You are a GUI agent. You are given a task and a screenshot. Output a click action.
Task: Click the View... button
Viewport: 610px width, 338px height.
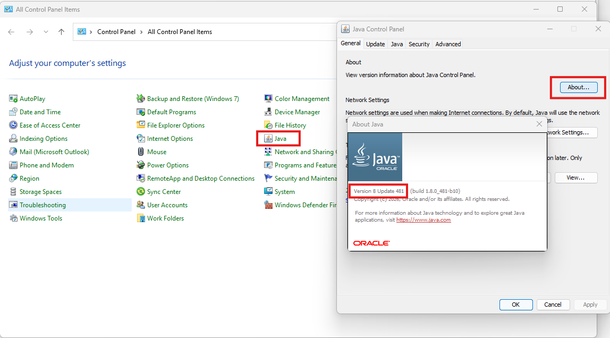tap(576, 178)
